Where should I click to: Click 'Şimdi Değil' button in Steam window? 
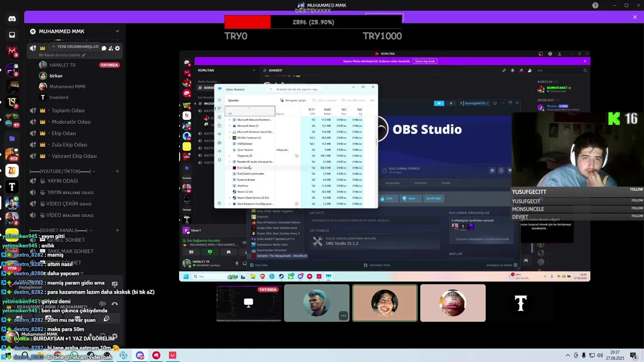433,198
